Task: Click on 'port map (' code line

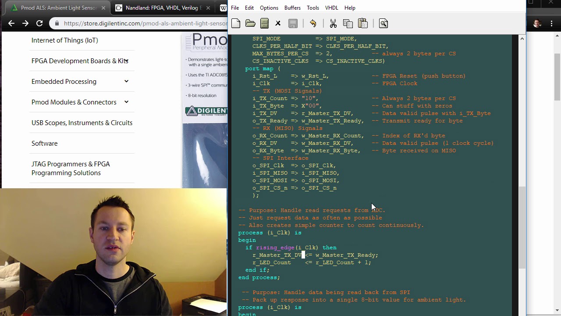Action: click(x=263, y=68)
